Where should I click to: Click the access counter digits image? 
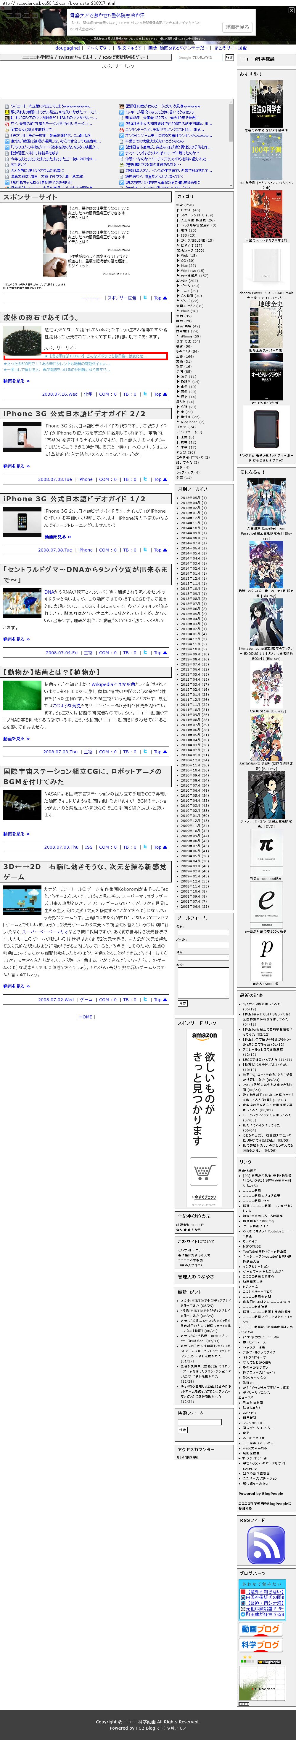point(187,1457)
